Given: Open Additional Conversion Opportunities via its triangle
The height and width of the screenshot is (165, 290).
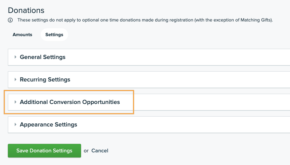Looking at the screenshot, I should [15, 102].
